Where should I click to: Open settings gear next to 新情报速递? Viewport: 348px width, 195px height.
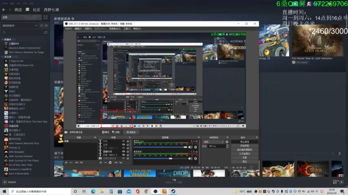tap(73, 19)
